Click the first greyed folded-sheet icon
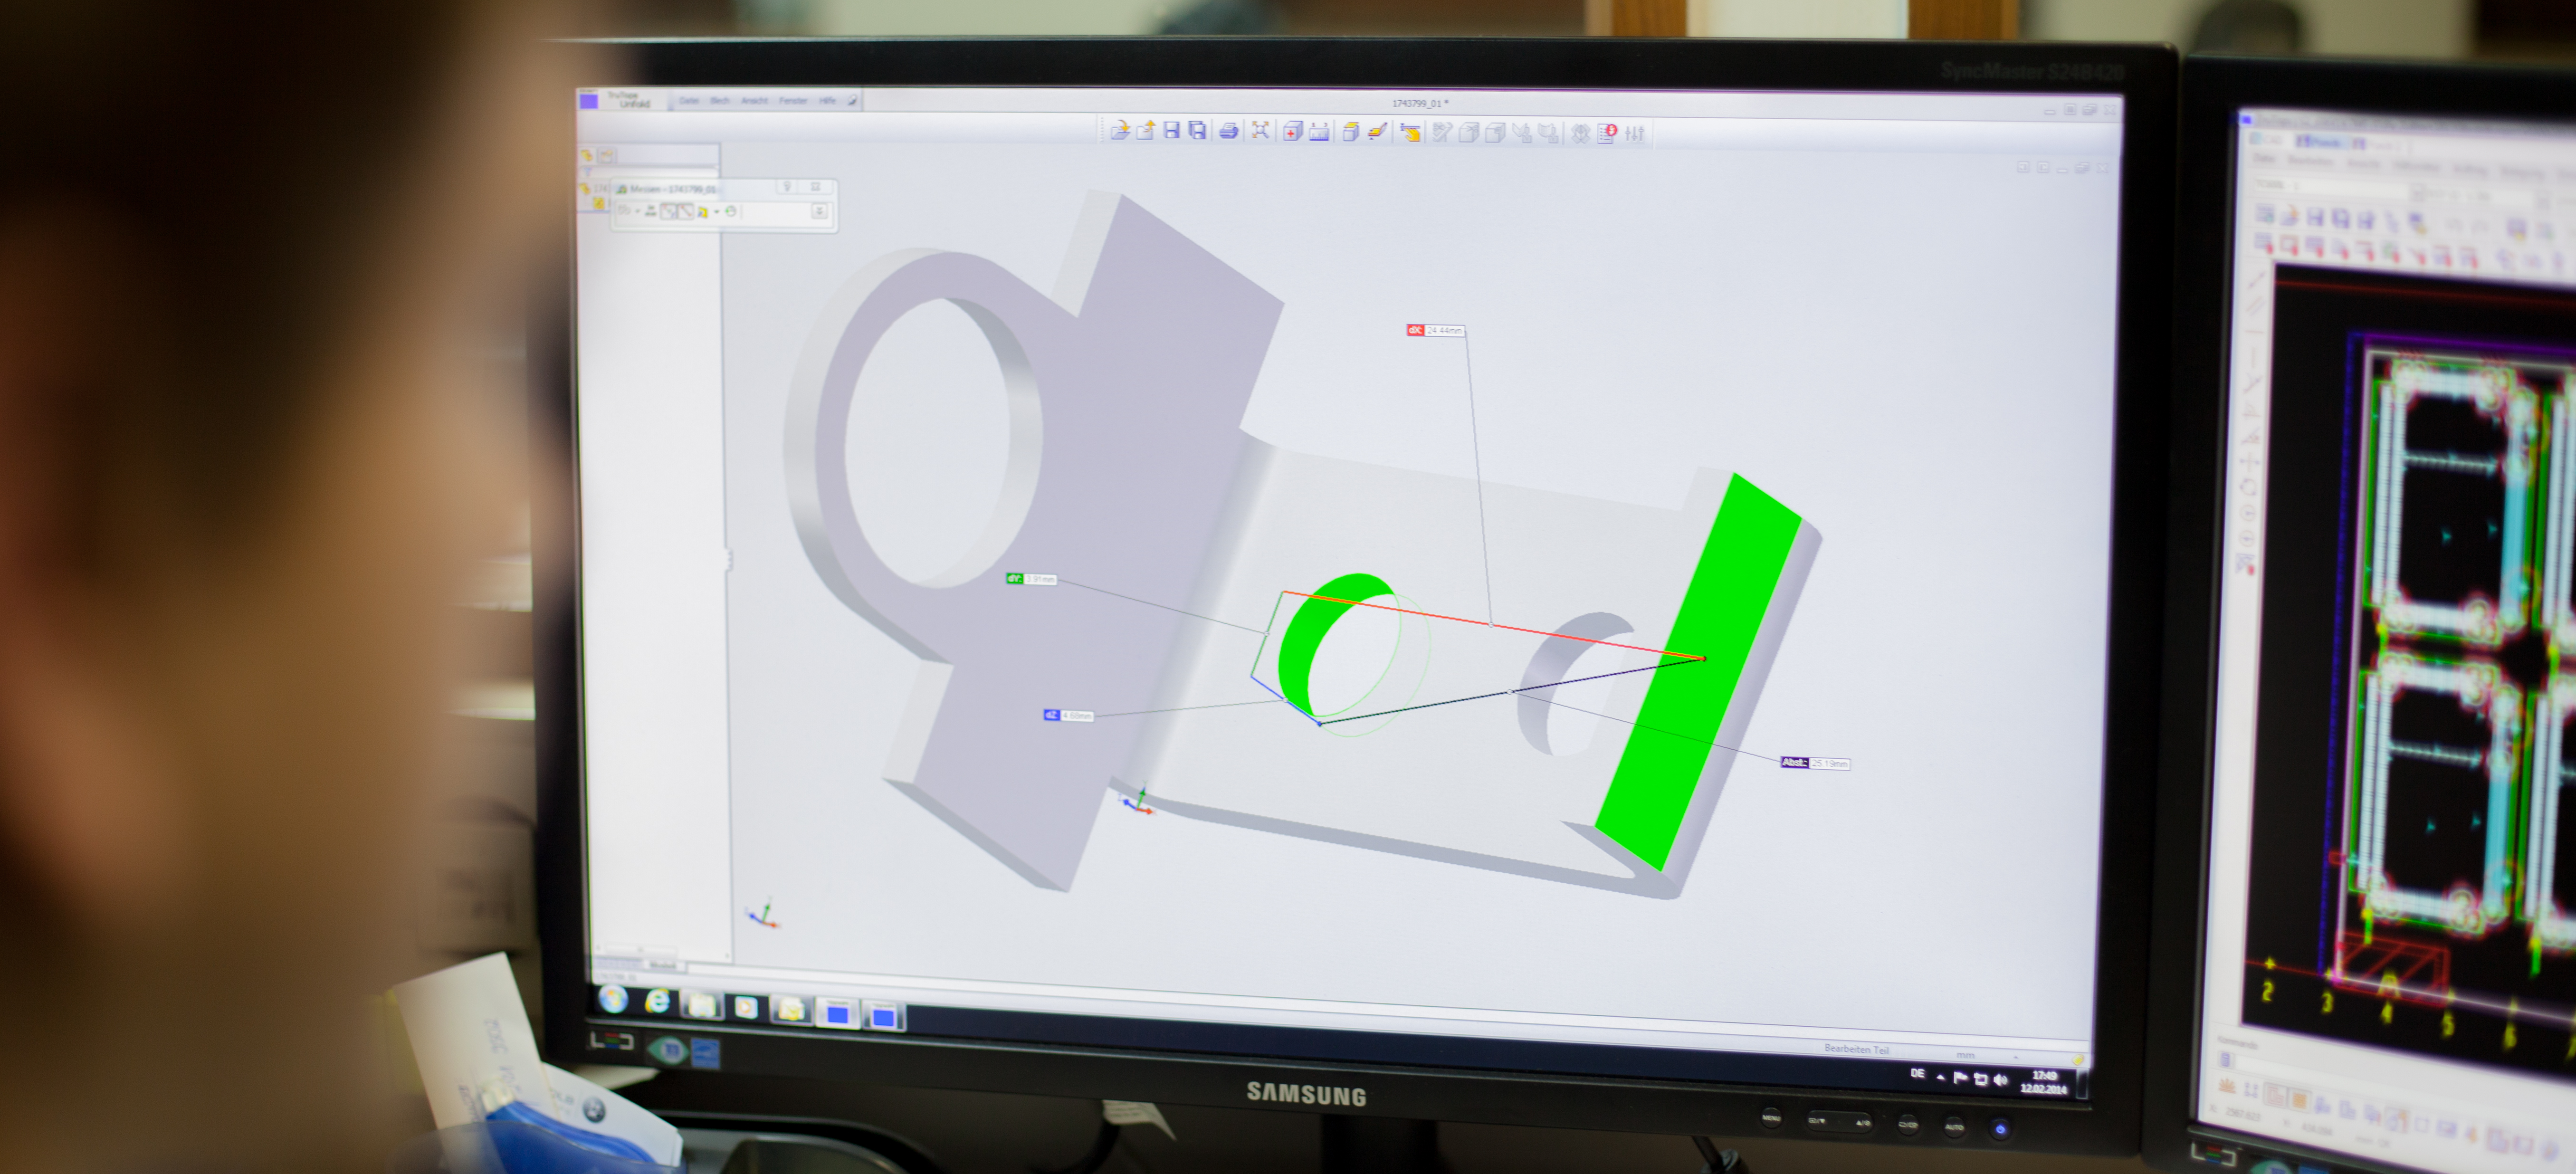Image resolution: width=2576 pixels, height=1174 pixels. pyautogui.click(x=1522, y=133)
